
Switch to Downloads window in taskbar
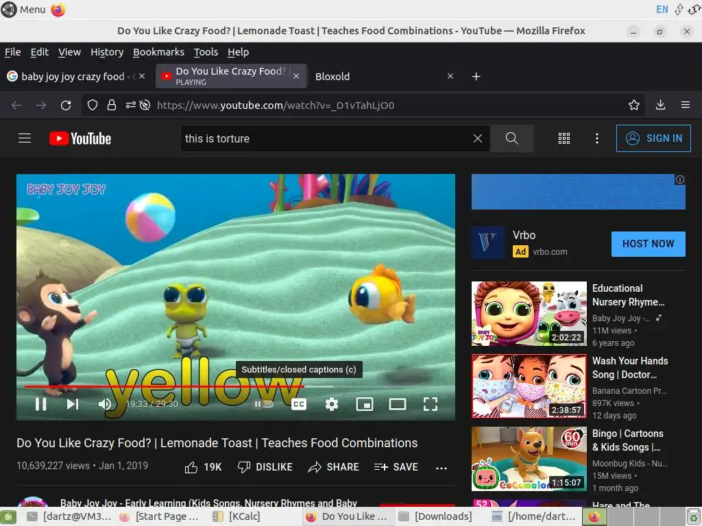tap(435, 516)
